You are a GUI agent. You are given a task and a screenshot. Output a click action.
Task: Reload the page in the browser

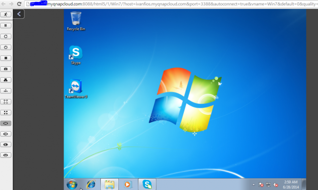[19, 4]
